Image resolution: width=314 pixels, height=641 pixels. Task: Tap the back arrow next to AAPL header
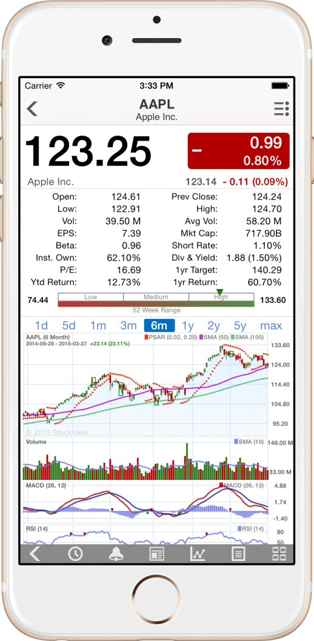(32, 108)
